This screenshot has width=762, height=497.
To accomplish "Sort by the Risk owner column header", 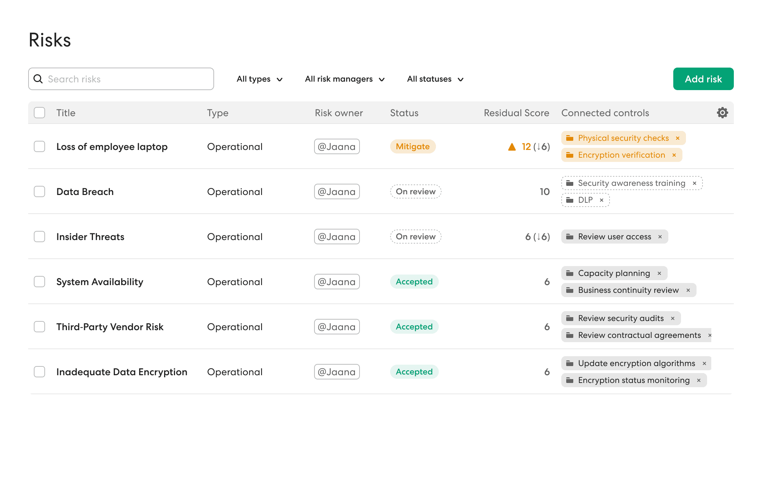I will [339, 113].
